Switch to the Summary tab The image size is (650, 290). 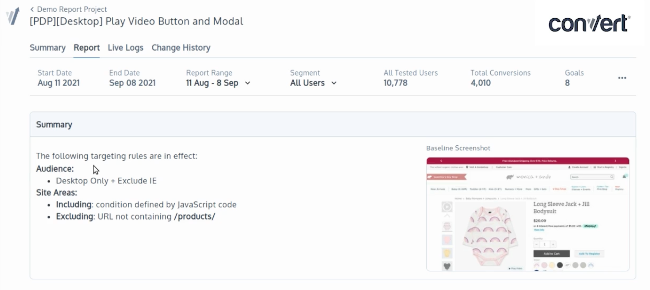click(x=48, y=48)
